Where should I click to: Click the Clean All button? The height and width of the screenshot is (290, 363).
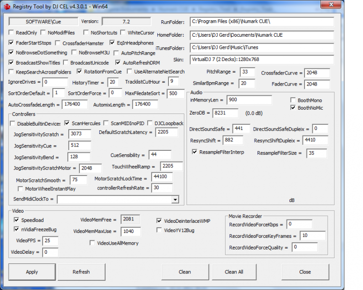tap(234, 272)
